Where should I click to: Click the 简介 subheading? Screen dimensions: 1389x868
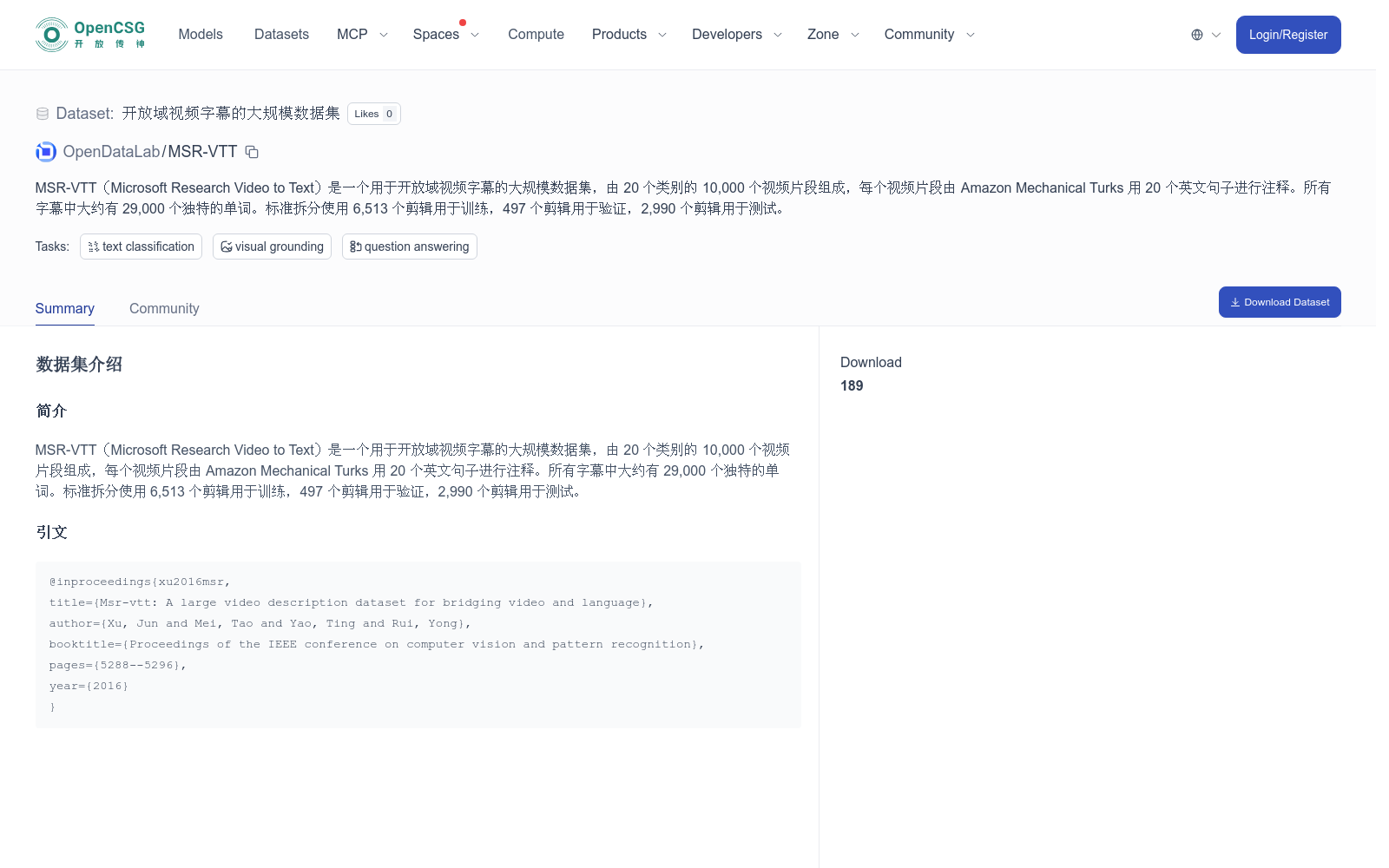pos(51,411)
